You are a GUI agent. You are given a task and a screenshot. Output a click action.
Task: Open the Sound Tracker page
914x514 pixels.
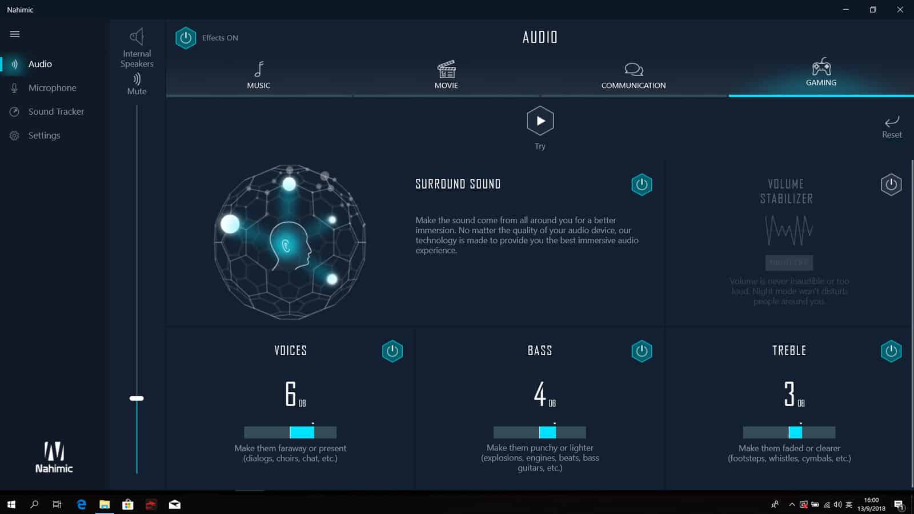click(56, 112)
